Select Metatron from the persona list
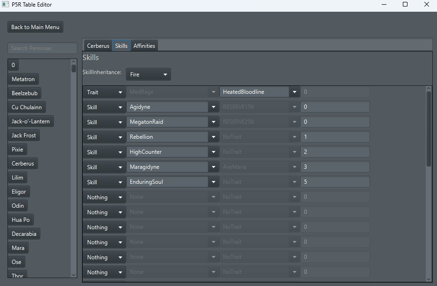This screenshot has height=286, width=437. coord(23,79)
